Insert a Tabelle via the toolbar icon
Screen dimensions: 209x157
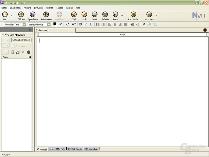[105, 14]
